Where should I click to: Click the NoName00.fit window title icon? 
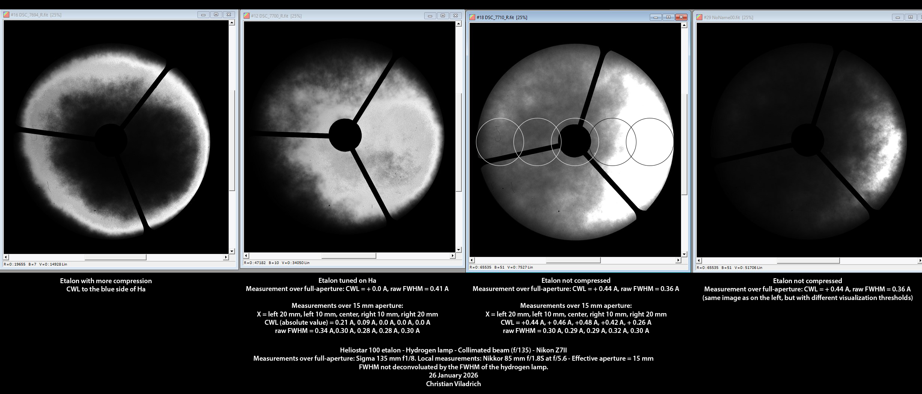click(699, 17)
